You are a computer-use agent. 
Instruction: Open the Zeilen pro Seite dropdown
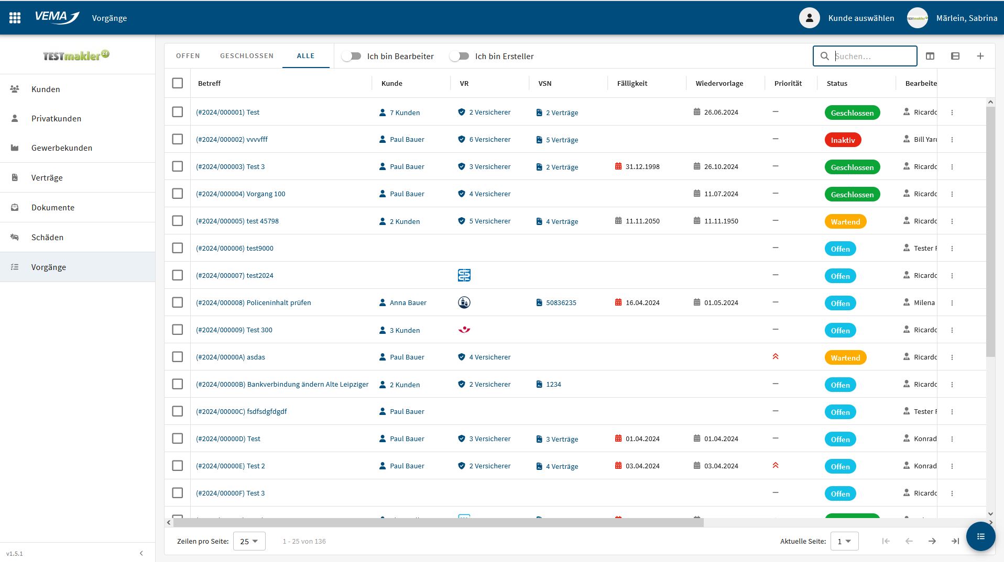(249, 541)
